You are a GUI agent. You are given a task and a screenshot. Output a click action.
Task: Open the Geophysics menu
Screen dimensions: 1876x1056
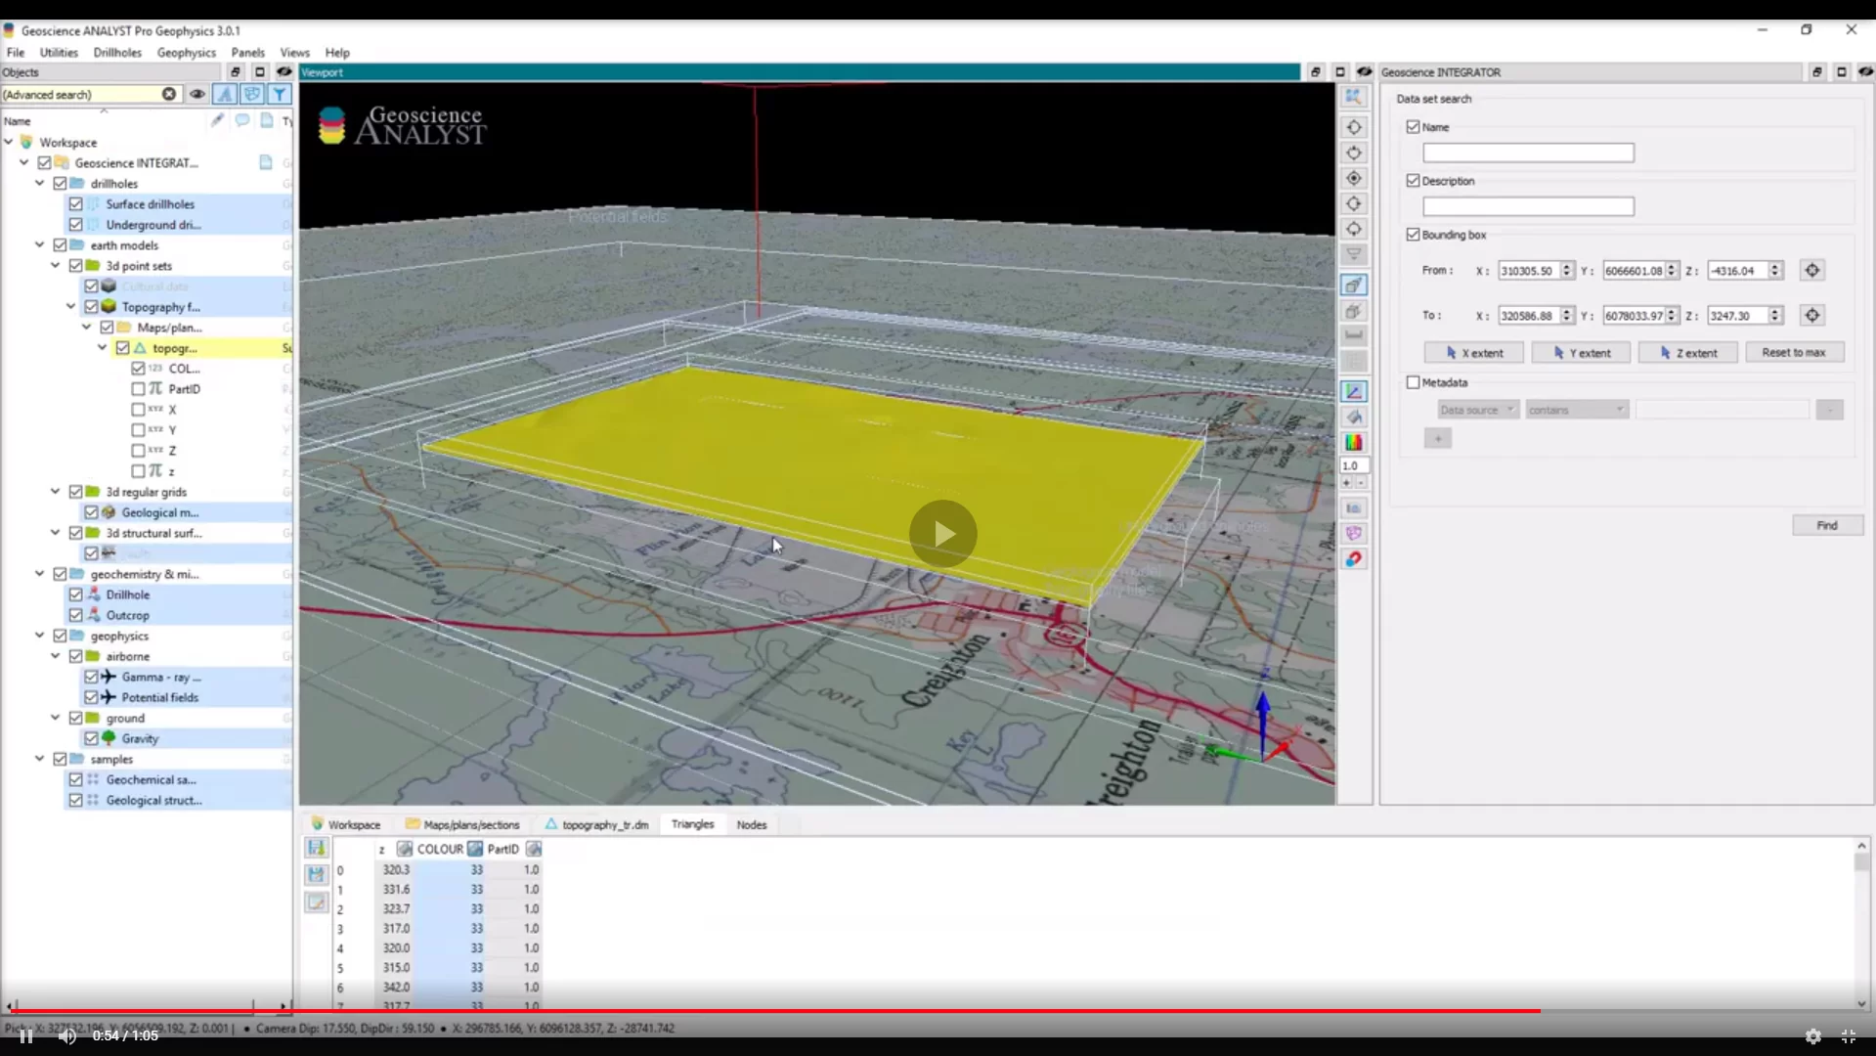click(x=186, y=52)
